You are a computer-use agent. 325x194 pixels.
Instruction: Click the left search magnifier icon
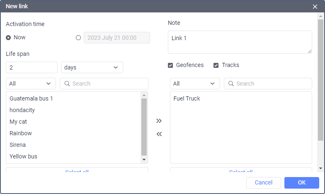[67, 84]
